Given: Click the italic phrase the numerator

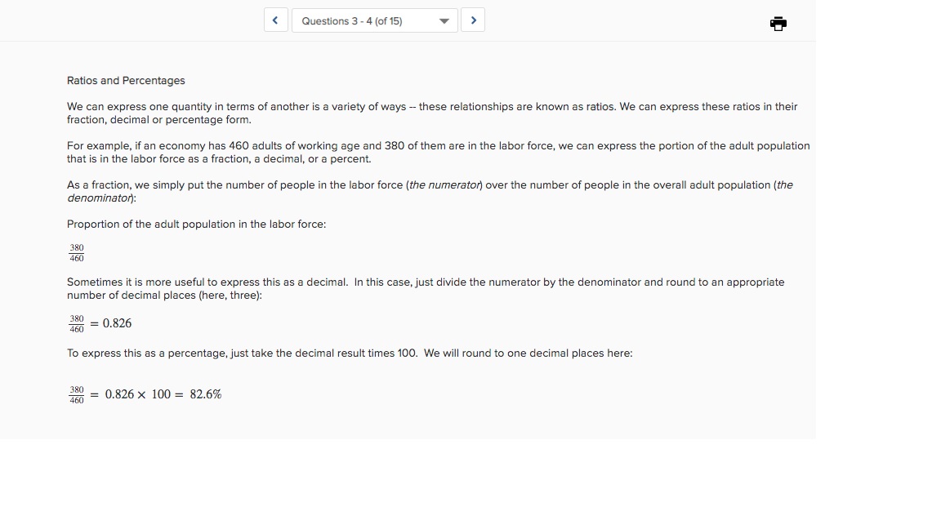Looking at the screenshot, I should point(444,184).
